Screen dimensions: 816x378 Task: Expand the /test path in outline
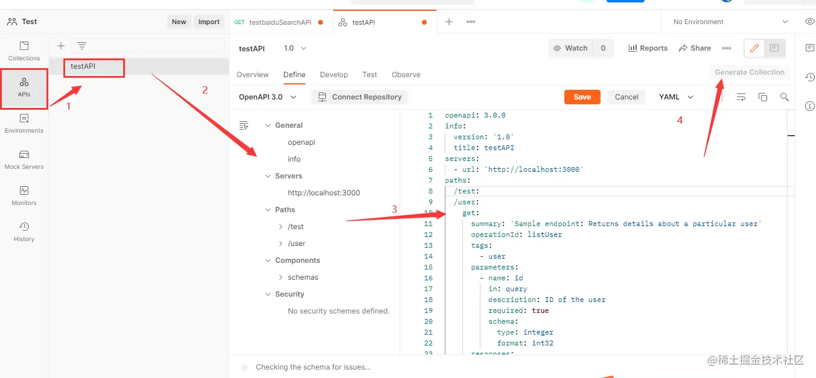(281, 227)
